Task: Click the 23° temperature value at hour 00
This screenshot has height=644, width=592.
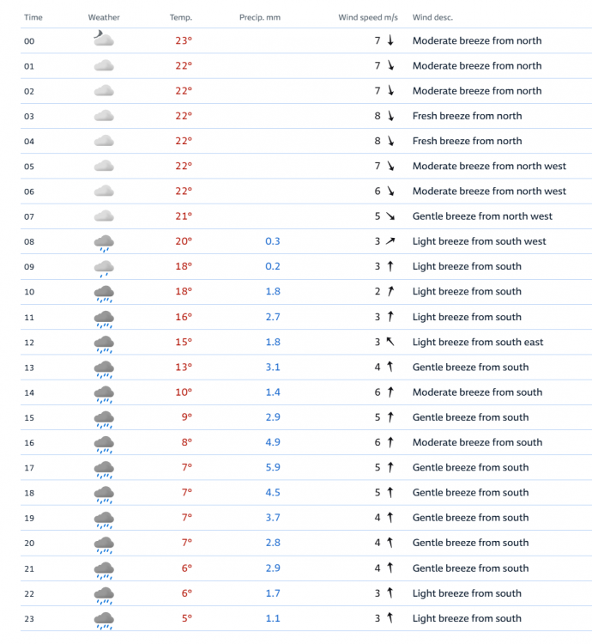Action: (x=184, y=40)
